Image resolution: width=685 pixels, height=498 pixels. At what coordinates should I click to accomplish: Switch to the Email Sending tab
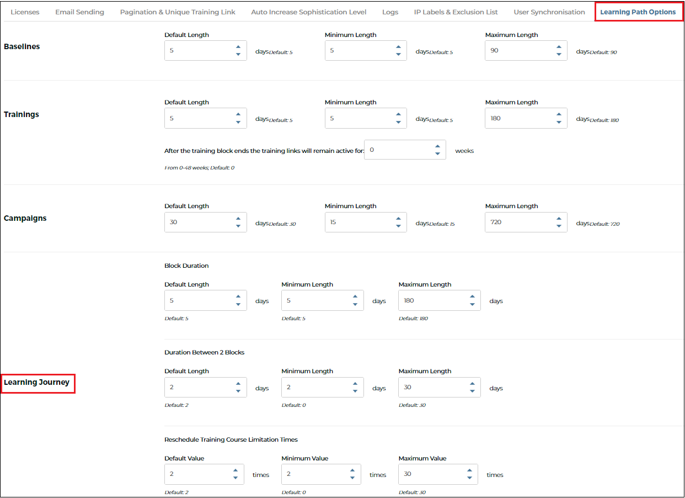coord(79,12)
